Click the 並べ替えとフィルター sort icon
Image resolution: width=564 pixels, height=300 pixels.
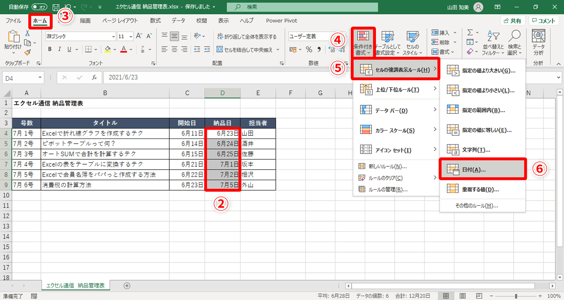click(493, 42)
